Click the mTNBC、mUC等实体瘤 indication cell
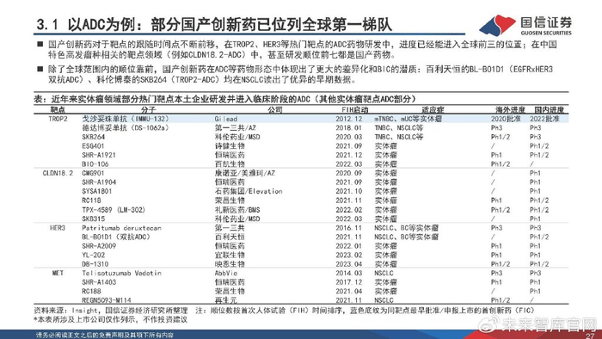 point(408,119)
